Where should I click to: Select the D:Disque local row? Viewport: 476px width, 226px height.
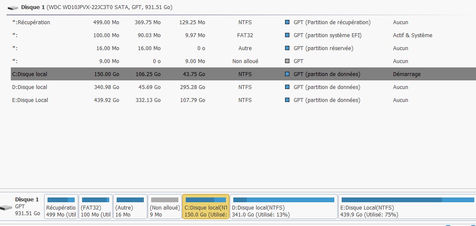(x=243, y=87)
